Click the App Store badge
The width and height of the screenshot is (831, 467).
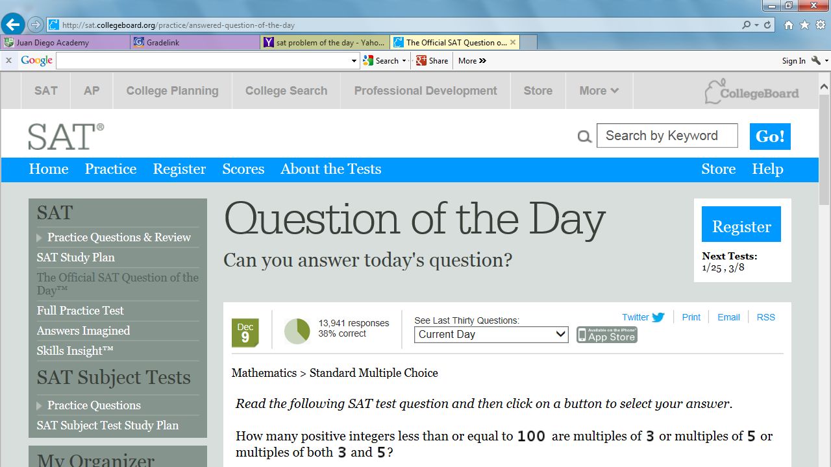(607, 335)
